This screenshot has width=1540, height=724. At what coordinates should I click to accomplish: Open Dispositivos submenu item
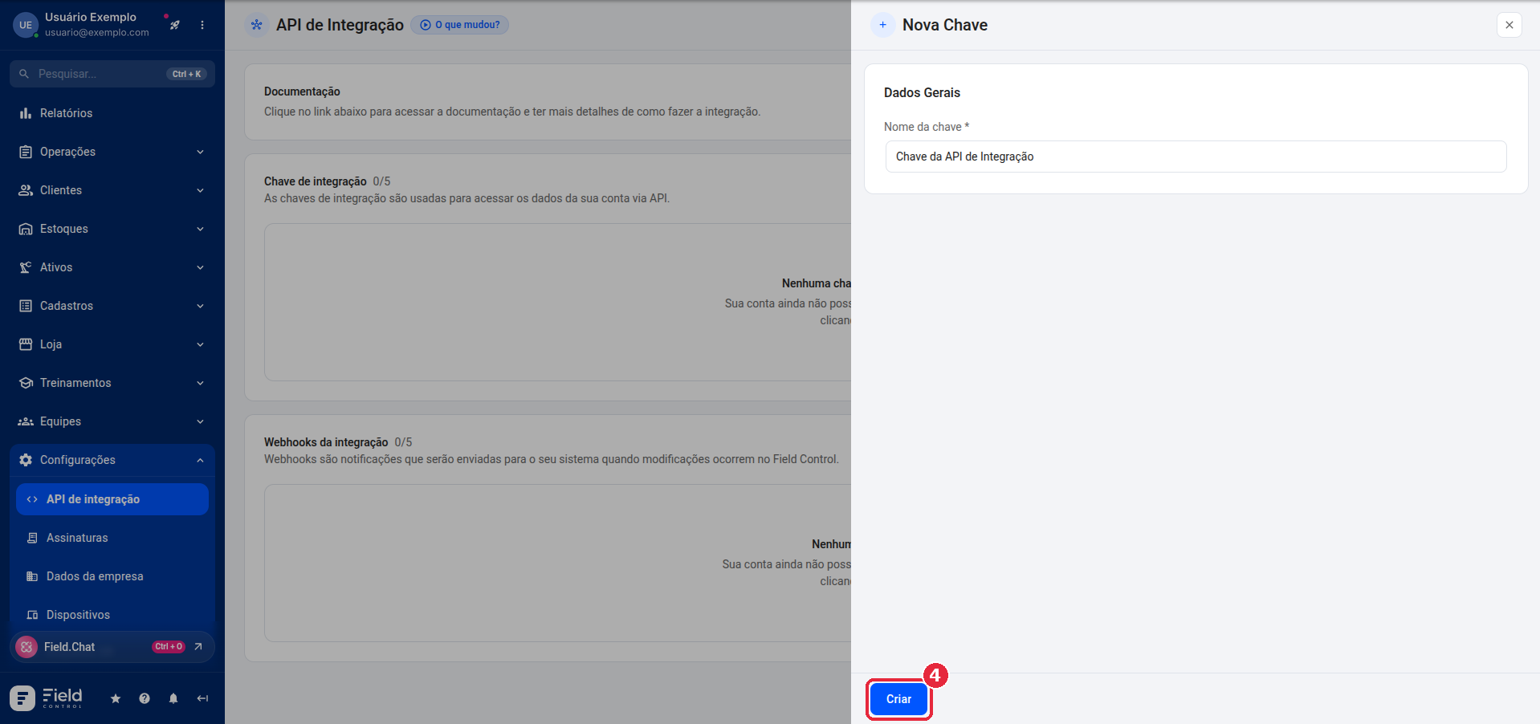pos(112,615)
